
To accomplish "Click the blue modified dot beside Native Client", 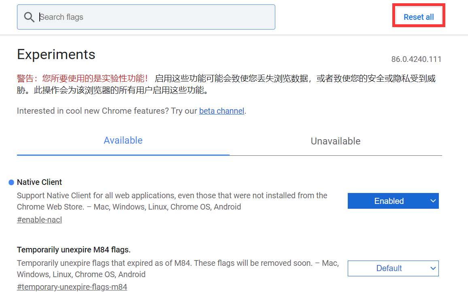I will click(x=11, y=182).
